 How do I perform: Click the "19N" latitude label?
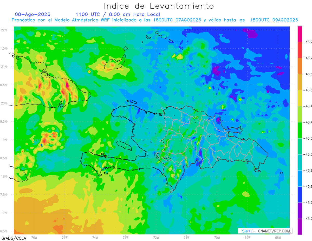click(x=4, y=140)
